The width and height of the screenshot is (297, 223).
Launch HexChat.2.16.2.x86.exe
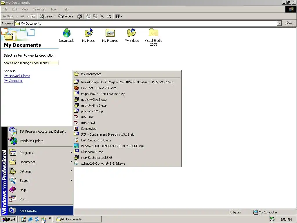(127, 88)
